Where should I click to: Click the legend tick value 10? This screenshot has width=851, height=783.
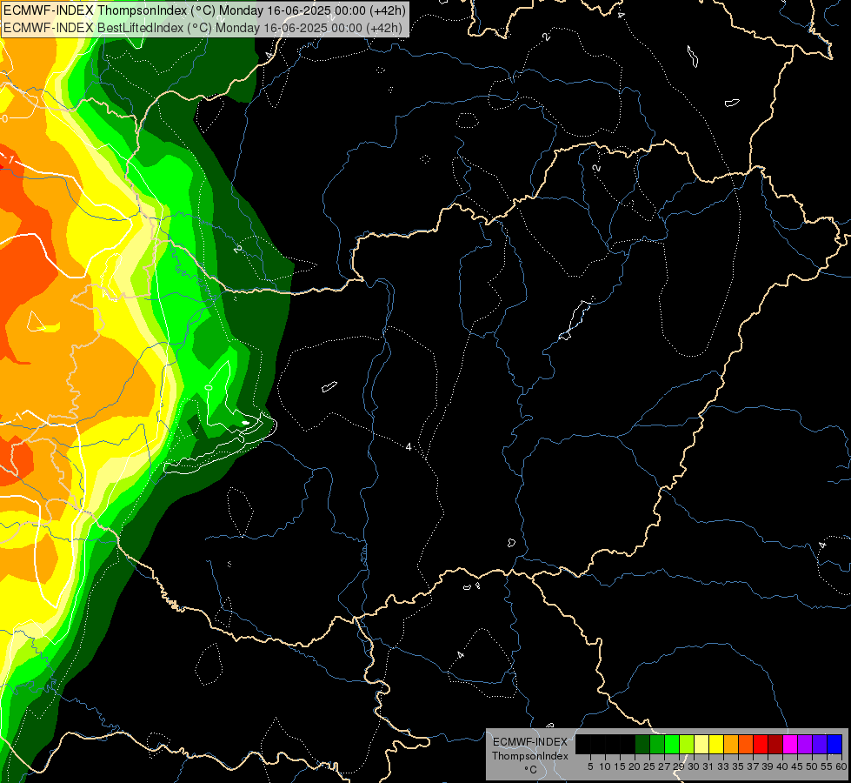point(605,766)
